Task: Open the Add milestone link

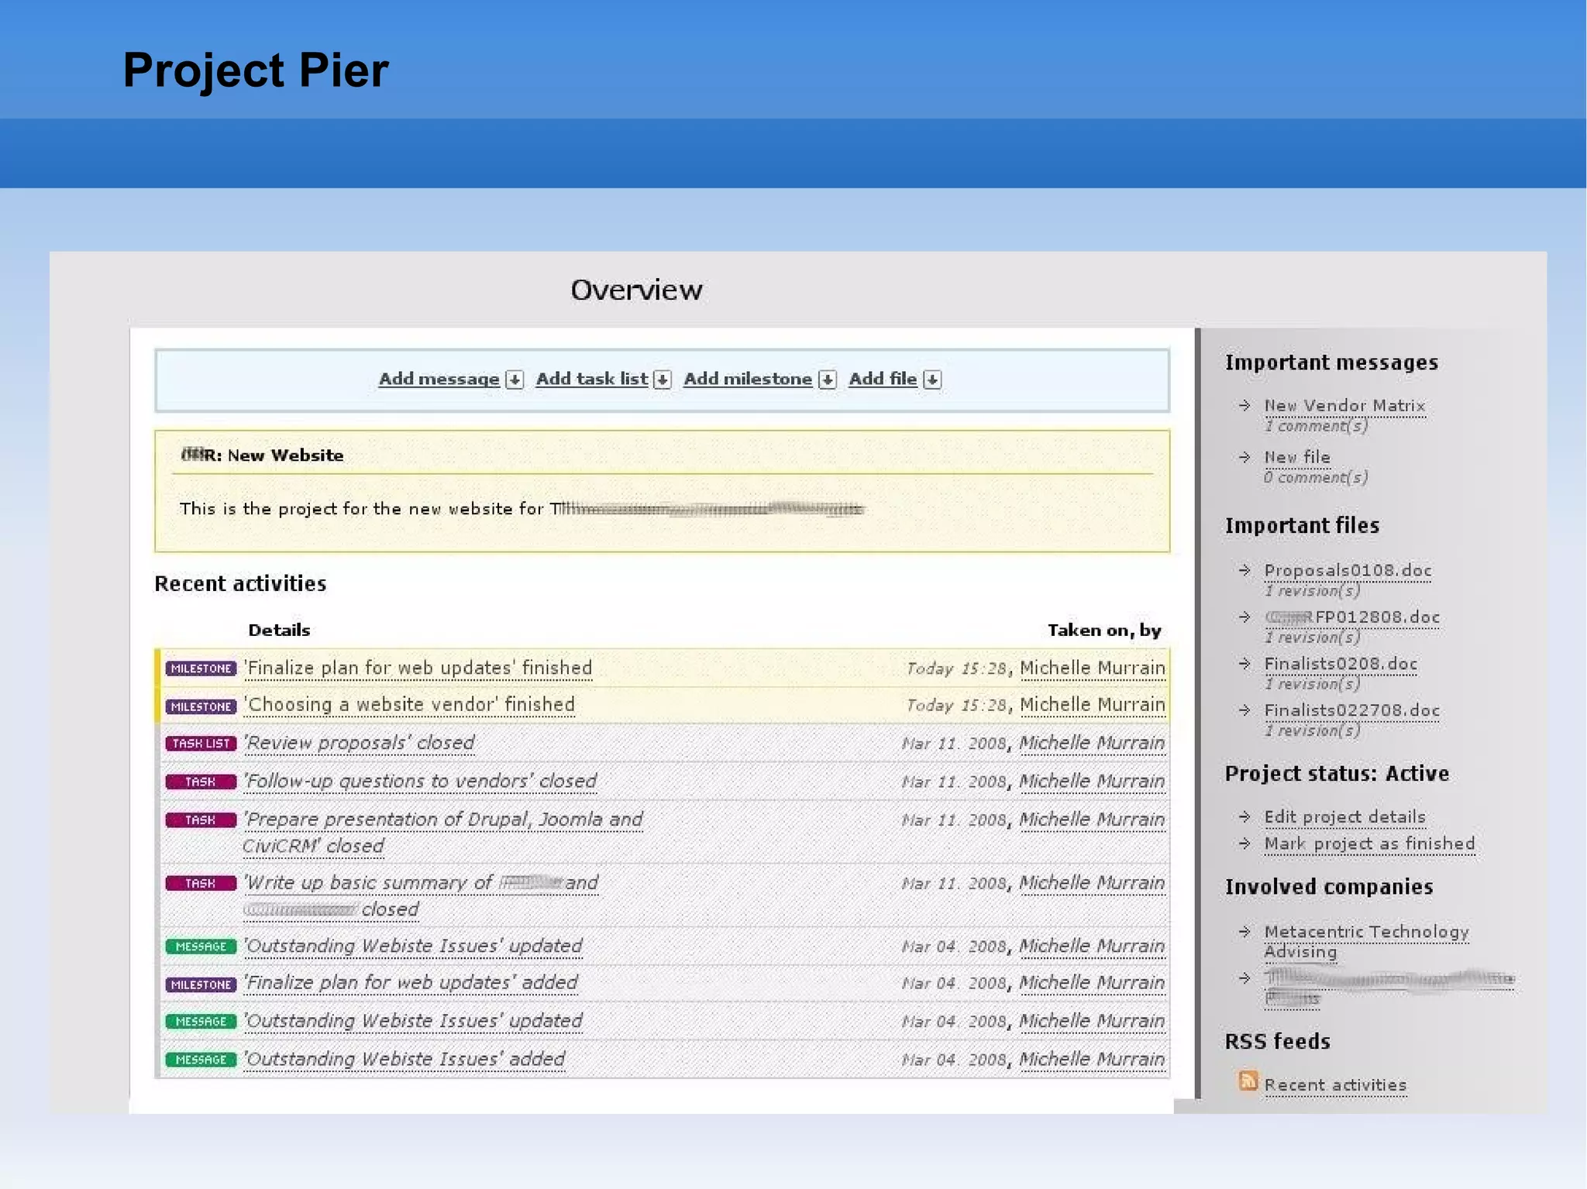Action: [x=747, y=379]
